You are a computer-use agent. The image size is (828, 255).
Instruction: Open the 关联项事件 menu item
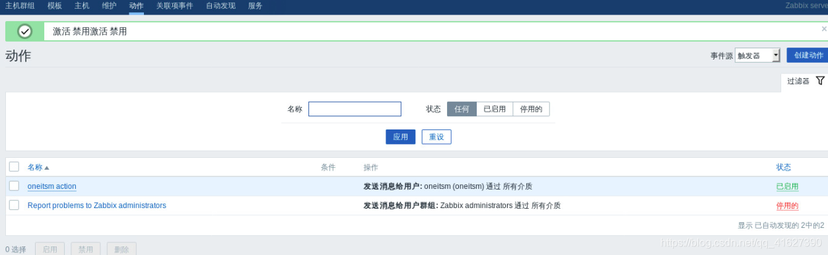pyautogui.click(x=174, y=6)
